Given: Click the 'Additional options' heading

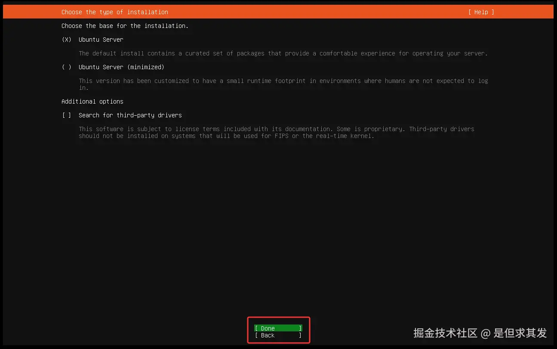Looking at the screenshot, I should [92, 101].
